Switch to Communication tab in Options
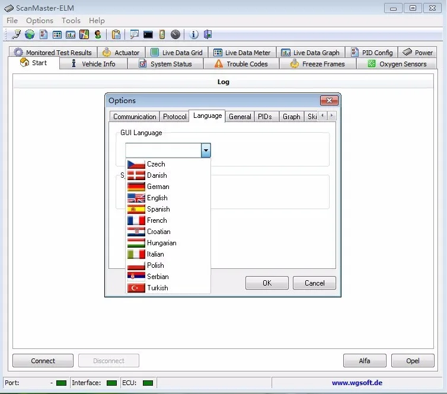The image size is (447, 394). (135, 117)
